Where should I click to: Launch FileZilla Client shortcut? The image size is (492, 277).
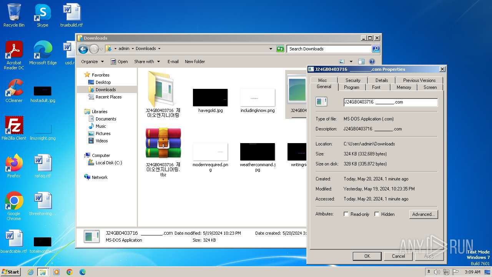coord(14,128)
